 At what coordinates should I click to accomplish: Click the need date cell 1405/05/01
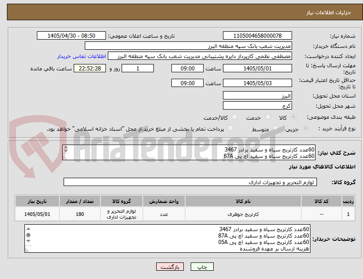pos(37,214)
